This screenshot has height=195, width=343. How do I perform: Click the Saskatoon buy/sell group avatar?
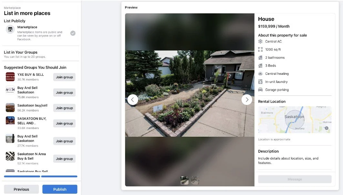10,107
